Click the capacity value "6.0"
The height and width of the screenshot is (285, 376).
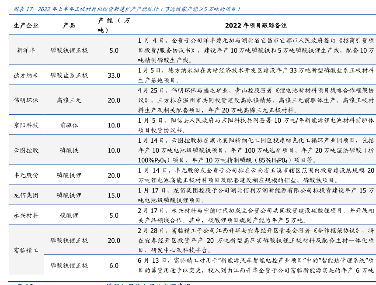pos(114,266)
